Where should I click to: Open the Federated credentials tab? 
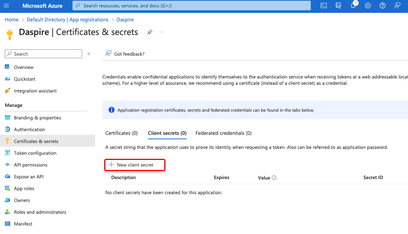[x=223, y=133]
